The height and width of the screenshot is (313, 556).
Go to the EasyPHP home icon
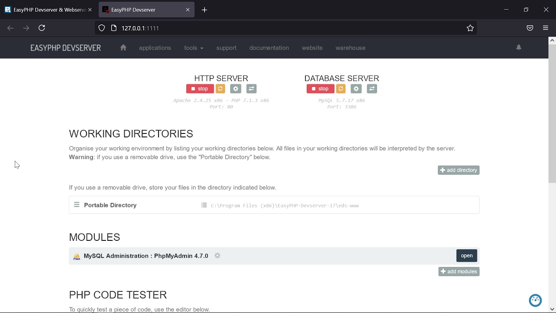click(x=123, y=48)
